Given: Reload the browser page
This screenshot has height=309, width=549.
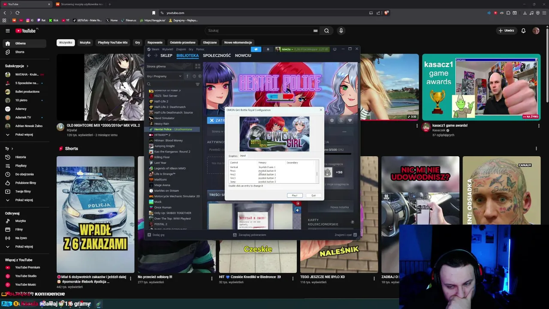Looking at the screenshot, I should [x=17, y=13].
